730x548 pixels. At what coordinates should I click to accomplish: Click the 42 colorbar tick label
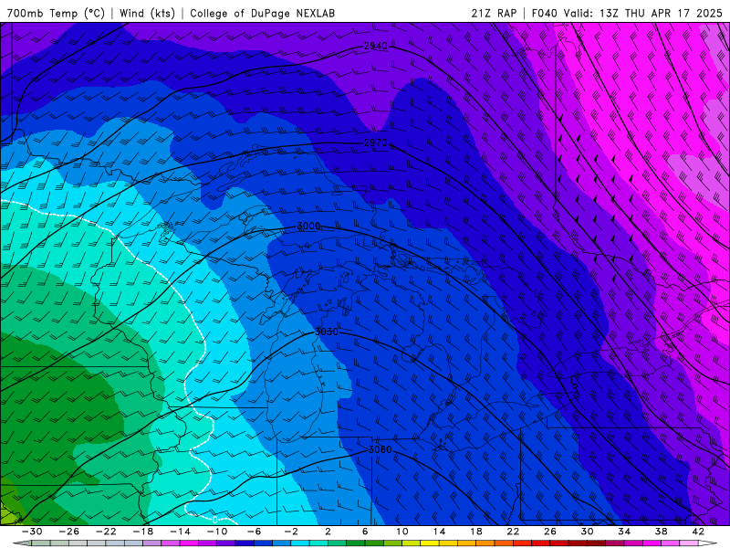coord(698,532)
